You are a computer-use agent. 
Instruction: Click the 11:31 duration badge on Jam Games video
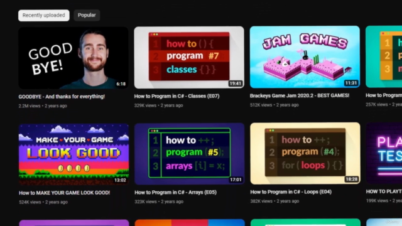pyautogui.click(x=351, y=83)
